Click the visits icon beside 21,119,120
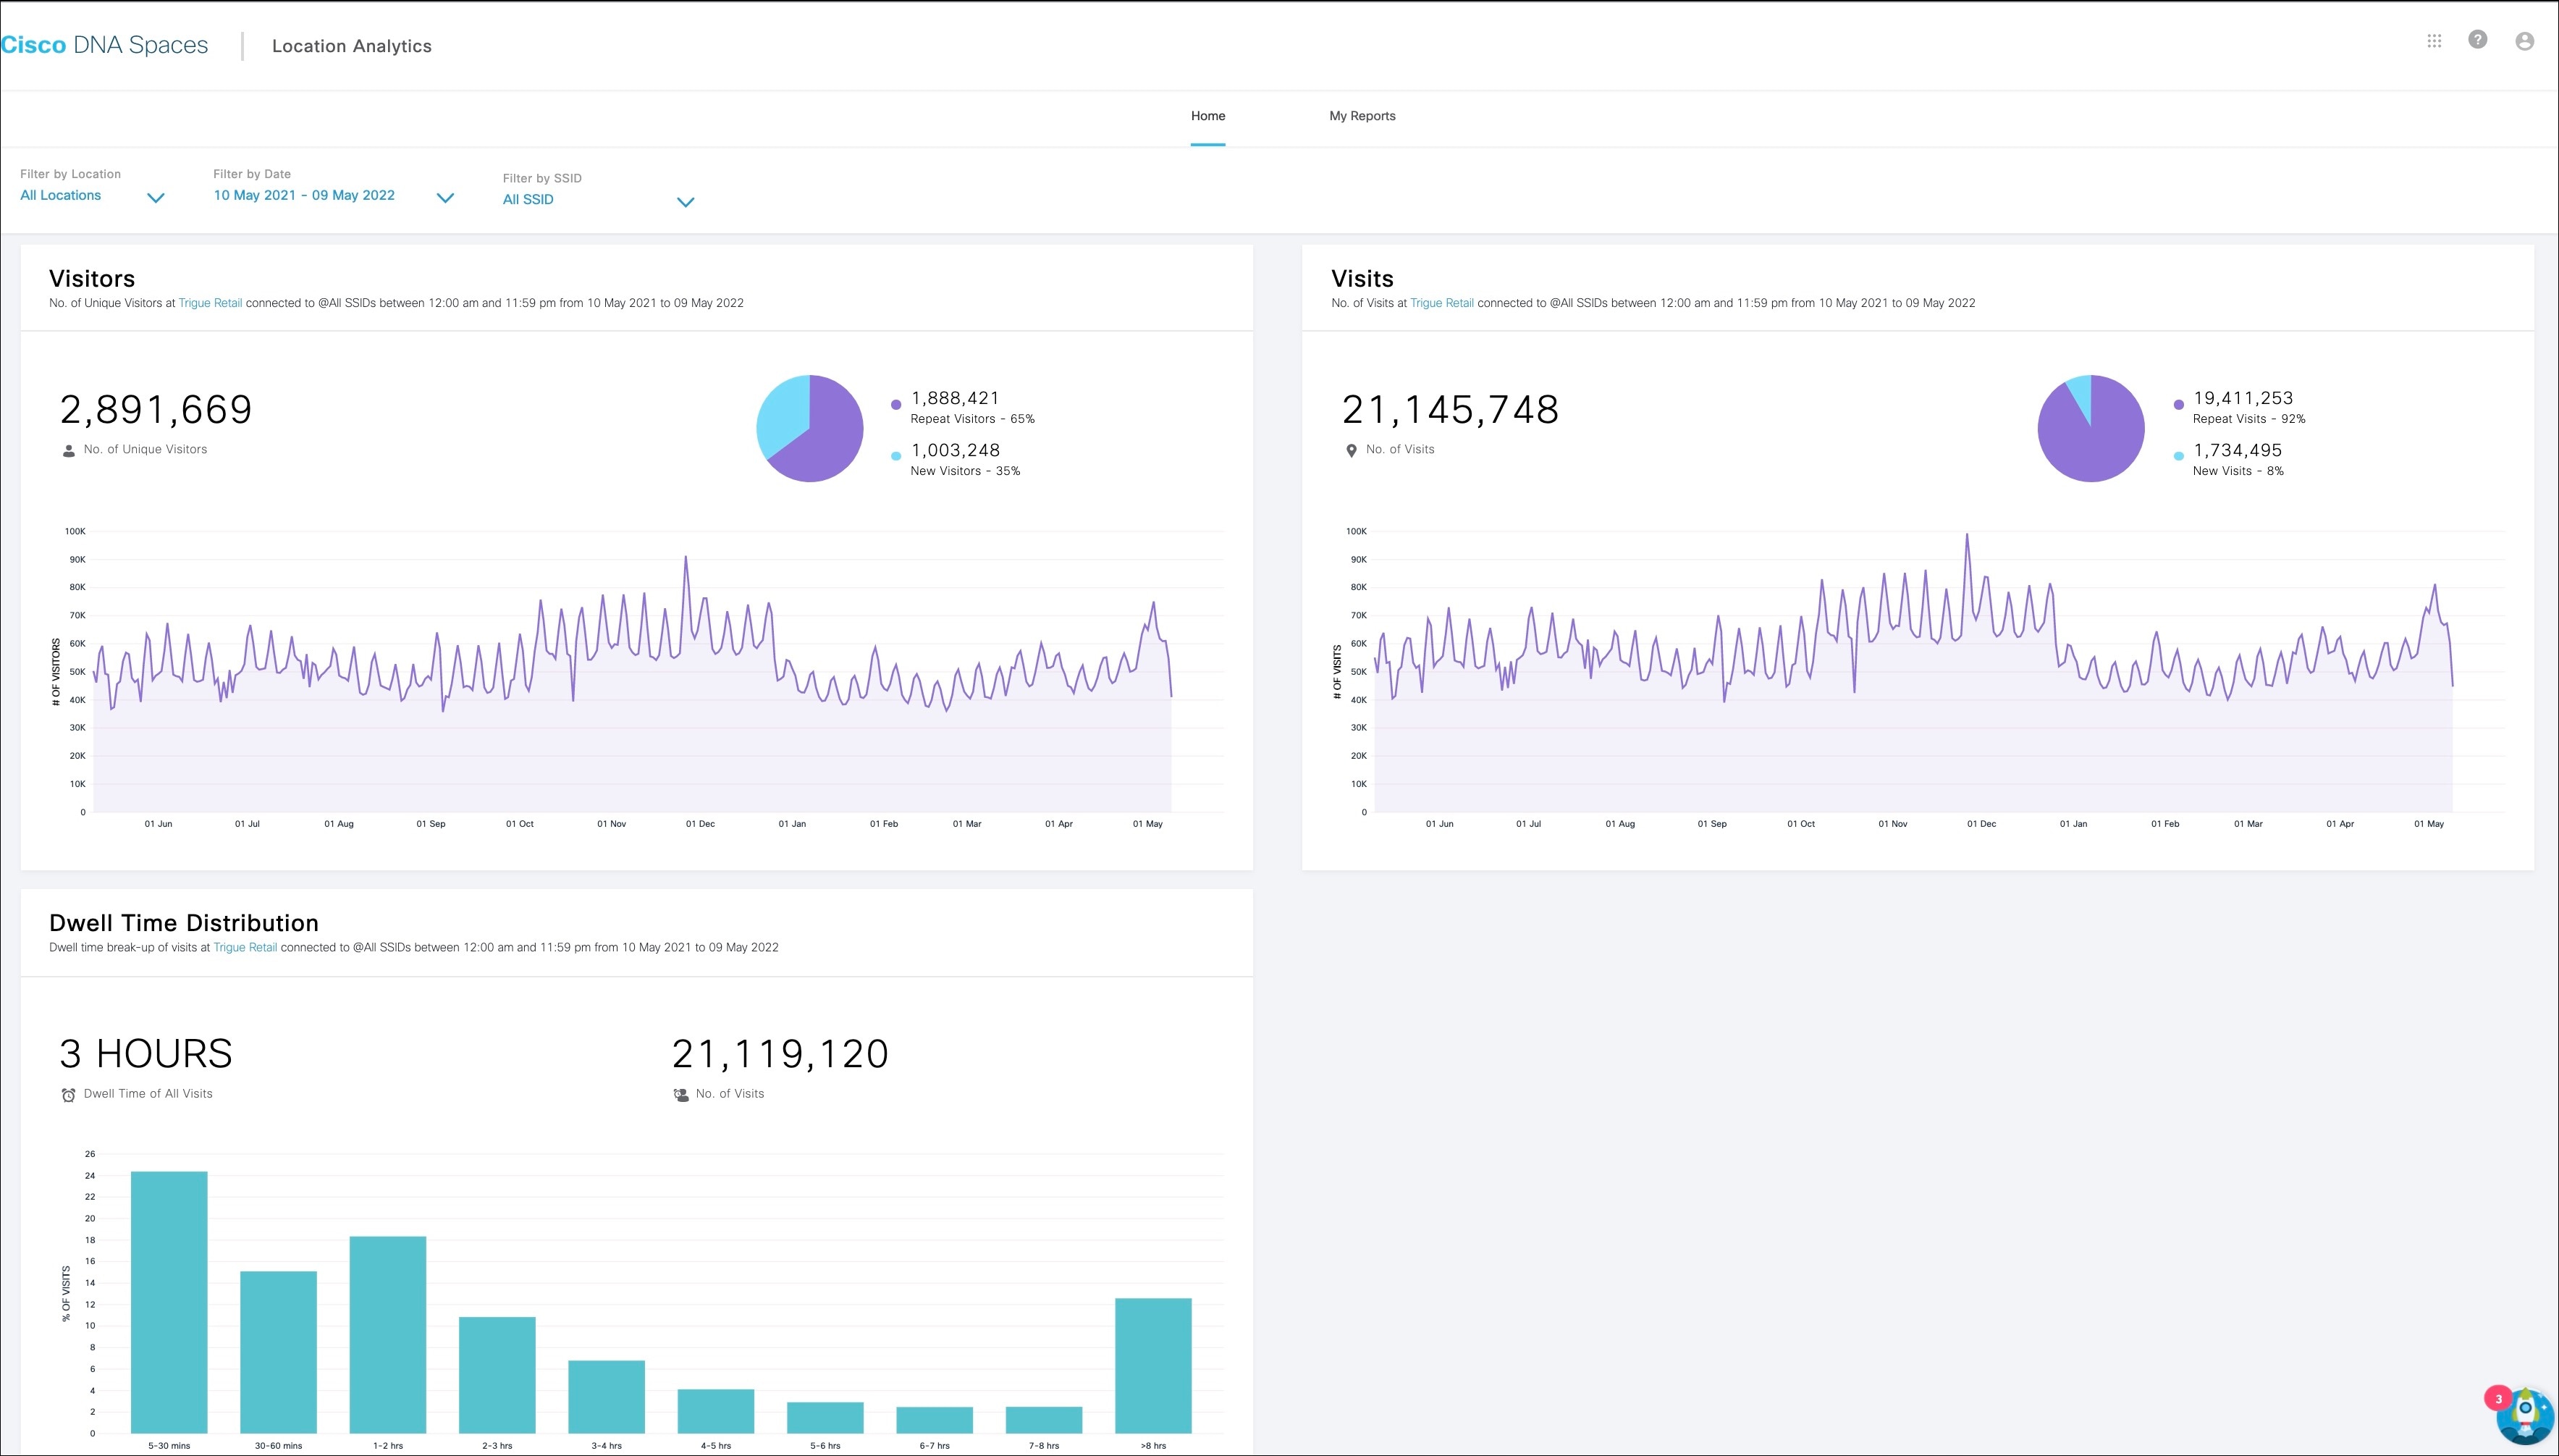The height and width of the screenshot is (1456, 2559). click(x=683, y=1093)
